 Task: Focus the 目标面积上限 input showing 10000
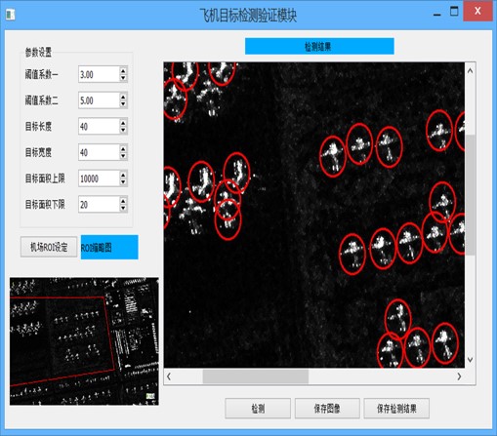coord(99,178)
